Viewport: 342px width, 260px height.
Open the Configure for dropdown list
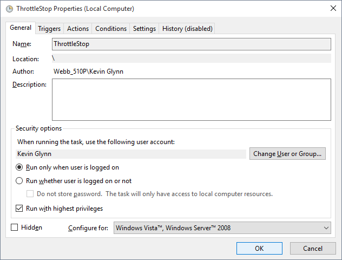pyautogui.click(x=222, y=228)
